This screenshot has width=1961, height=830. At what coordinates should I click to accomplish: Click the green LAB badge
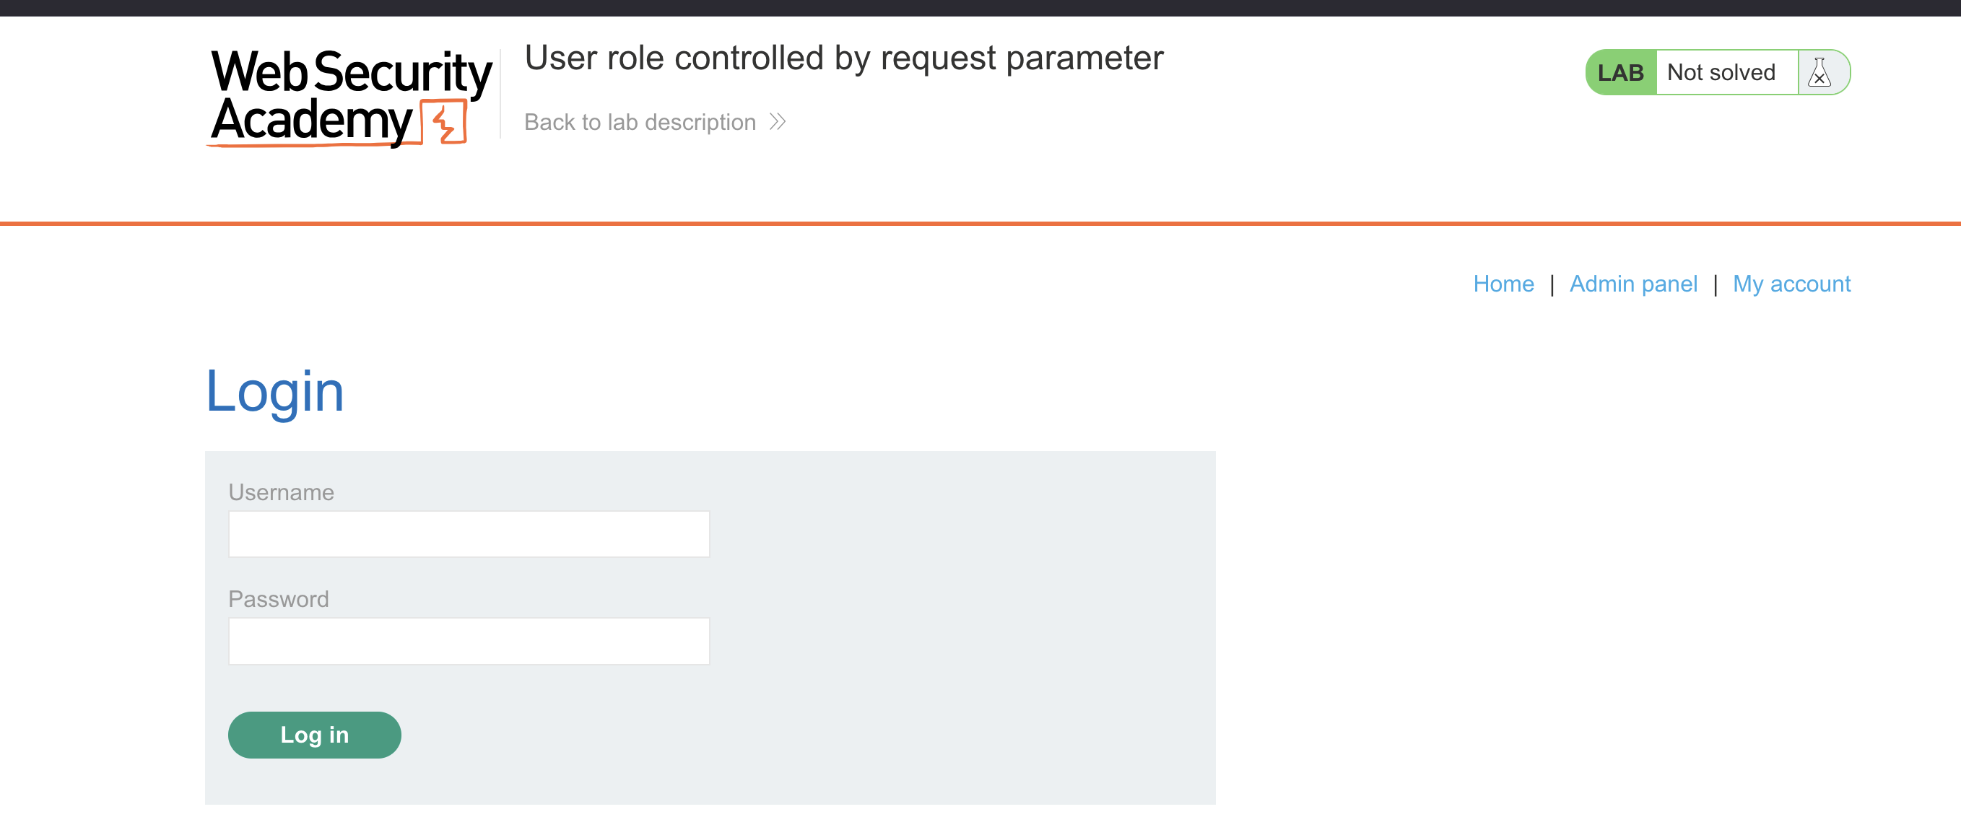pos(1620,73)
